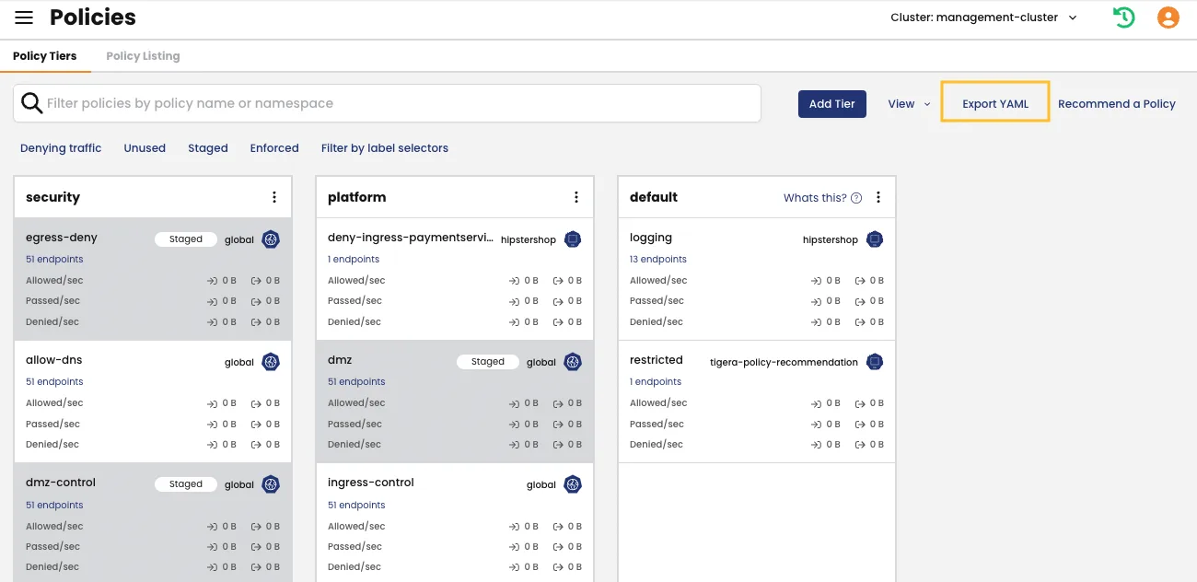
Task: Toggle the Enforced filter
Action: [x=273, y=147]
